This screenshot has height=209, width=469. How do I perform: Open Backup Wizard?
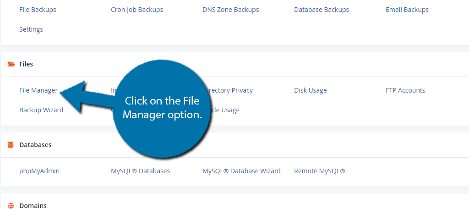click(x=41, y=110)
